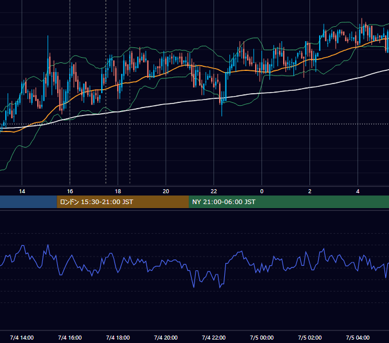Click the 14 hour axis label
This screenshot has width=389, height=343.
(22, 192)
